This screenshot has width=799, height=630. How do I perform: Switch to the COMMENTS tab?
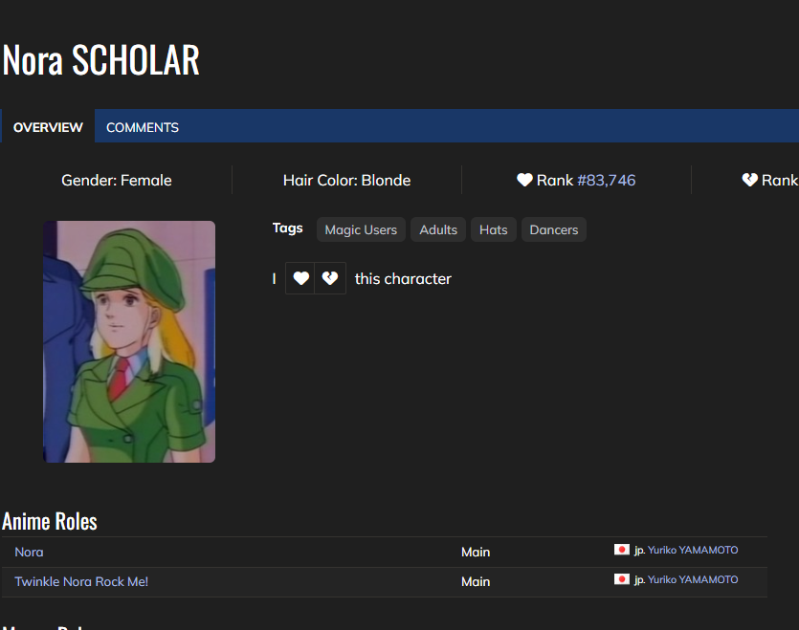[143, 127]
